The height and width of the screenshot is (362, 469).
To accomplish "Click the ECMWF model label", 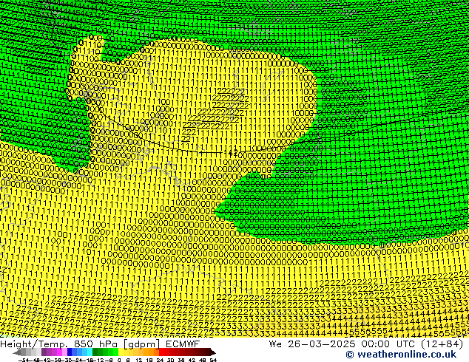I will [181, 344].
